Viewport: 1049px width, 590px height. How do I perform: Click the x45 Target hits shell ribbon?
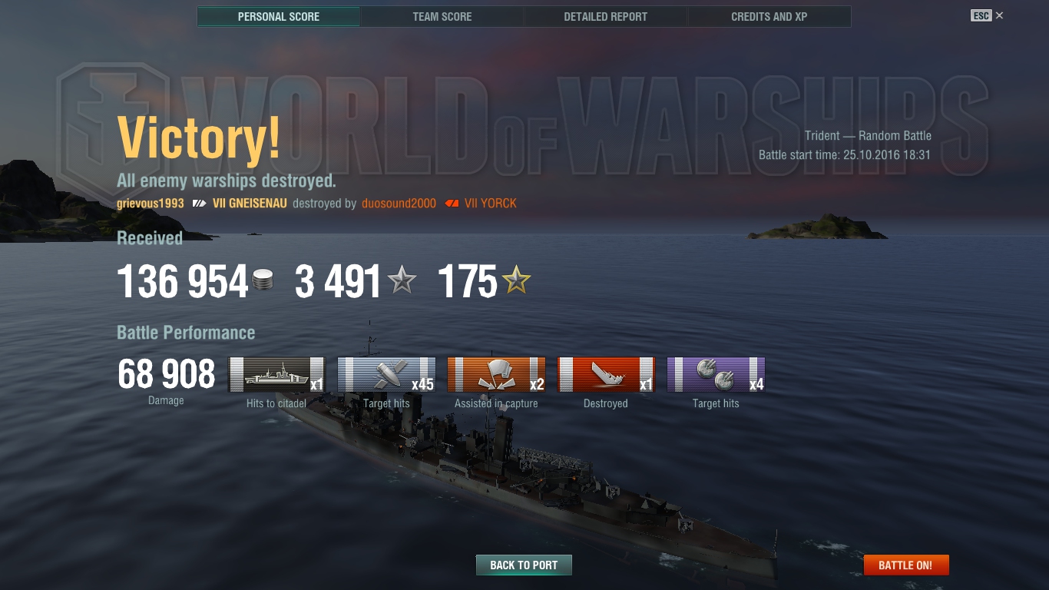click(386, 374)
